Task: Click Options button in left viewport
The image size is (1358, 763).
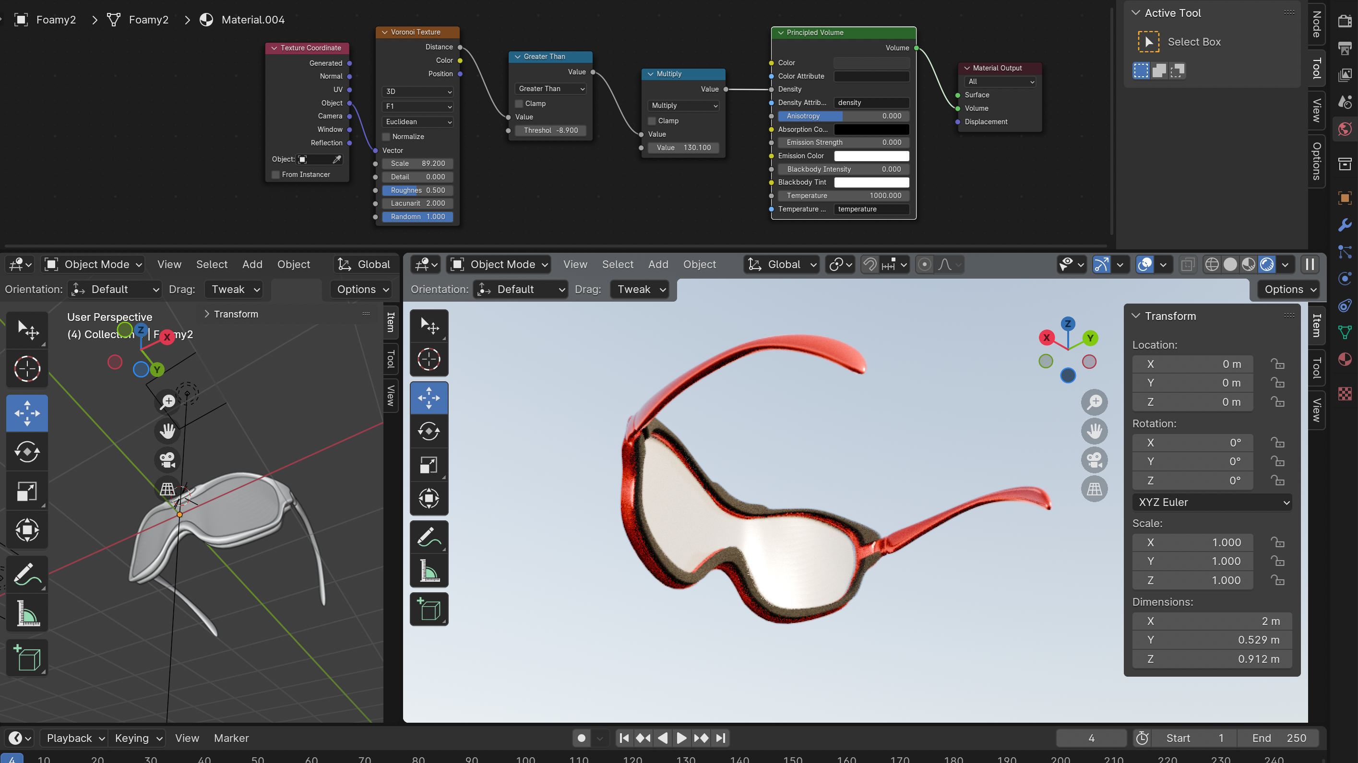Action: point(362,289)
